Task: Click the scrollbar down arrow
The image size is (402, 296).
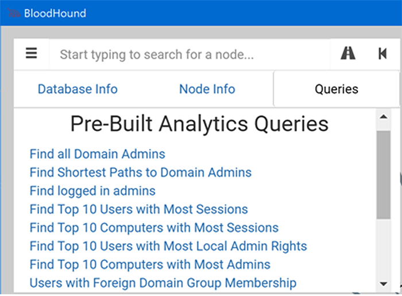Action: click(x=383, y=284)
